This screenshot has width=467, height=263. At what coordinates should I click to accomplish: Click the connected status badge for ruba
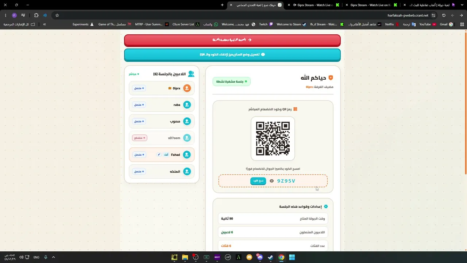139,105
